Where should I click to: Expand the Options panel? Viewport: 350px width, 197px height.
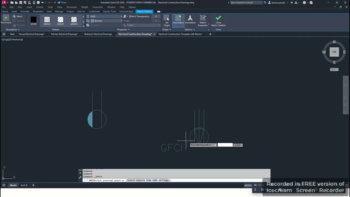pos(189,30)
